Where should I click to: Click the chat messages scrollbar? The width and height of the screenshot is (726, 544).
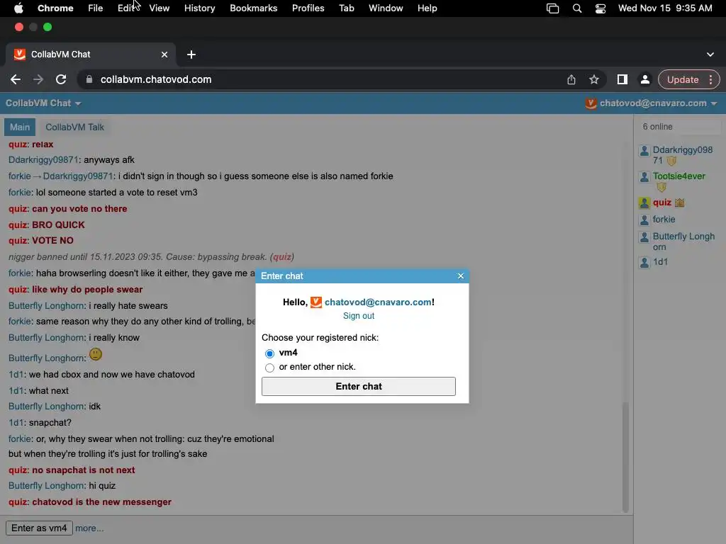[625, 457]
